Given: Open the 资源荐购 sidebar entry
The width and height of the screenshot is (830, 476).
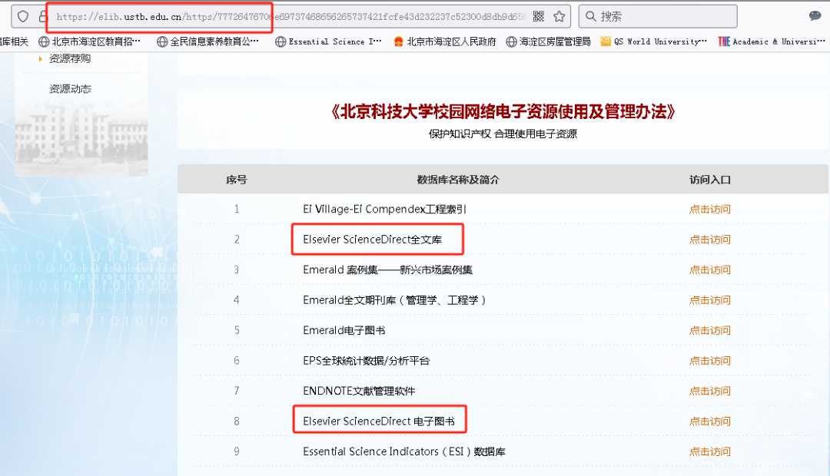Looking at the screenshot, I should pyautogui.click(x=70, y=58).
